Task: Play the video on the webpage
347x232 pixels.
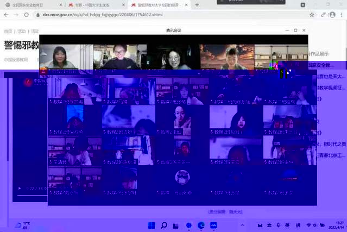Action: tap(20, 189)
